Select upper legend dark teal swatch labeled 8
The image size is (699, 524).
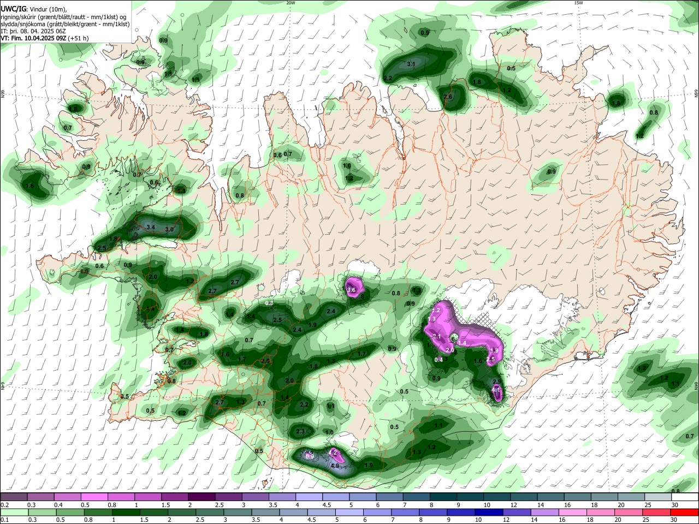coord(444,497)
